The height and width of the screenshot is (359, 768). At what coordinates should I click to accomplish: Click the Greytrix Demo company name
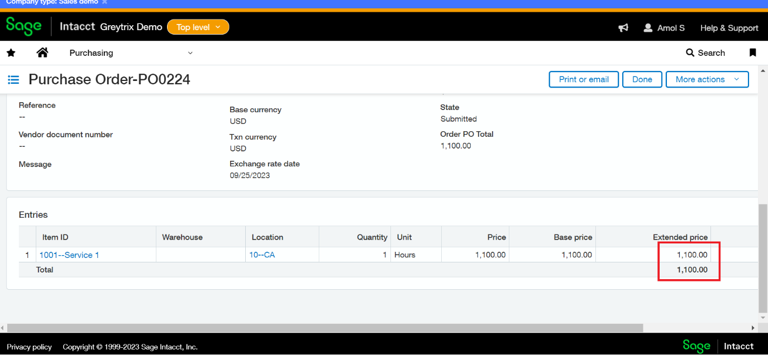point(131,27)
